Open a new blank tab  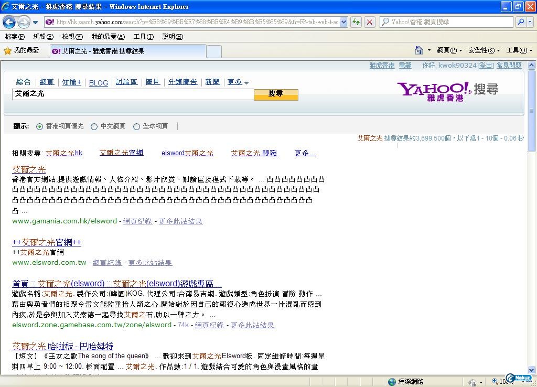click(x=214, y=52)
